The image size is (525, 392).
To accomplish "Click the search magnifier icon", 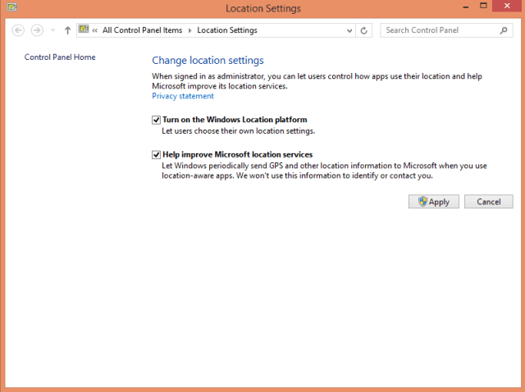I will click(x=504, y=30).
